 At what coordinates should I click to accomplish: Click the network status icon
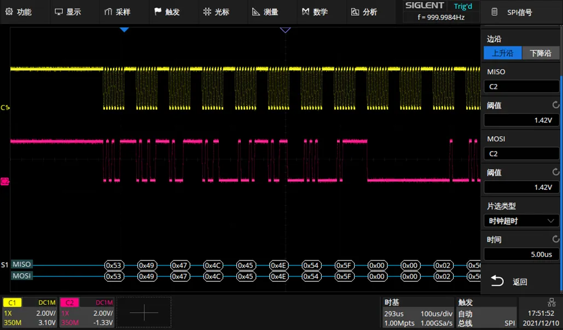(551, 303)
